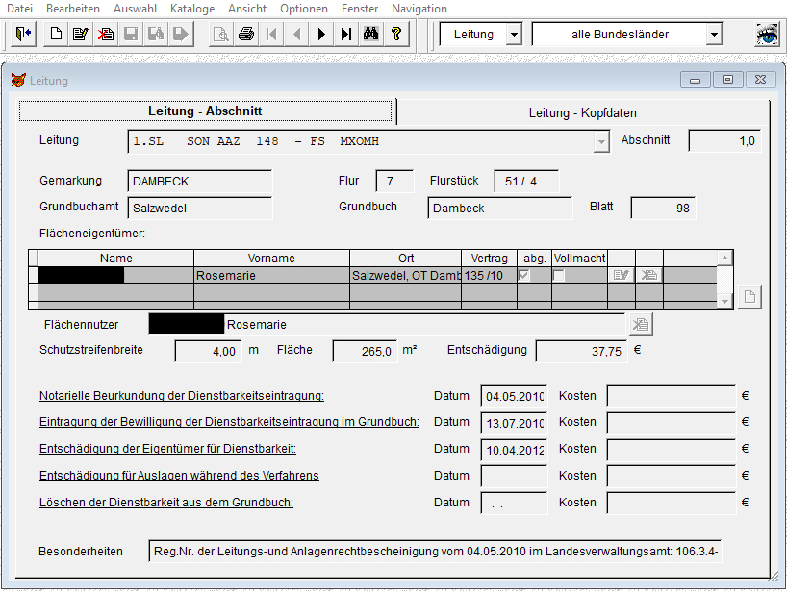The image size is (787, 591).
Task: Click the Grundbuch field with Dambeck
Action: pos(500,208)
